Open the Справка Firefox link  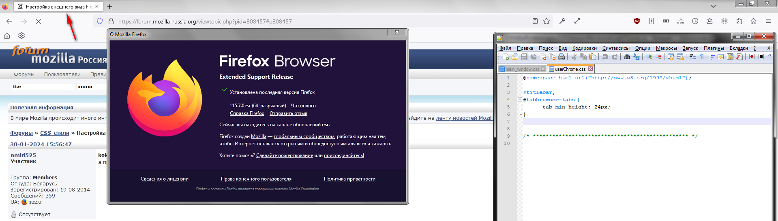pos(247,113)
